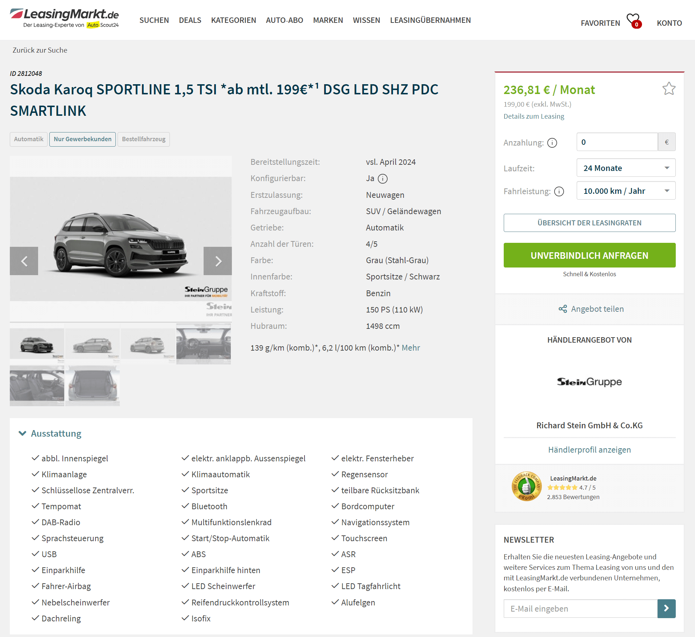Click the main car photo
695x637 pixels.
tap(121, 239)
